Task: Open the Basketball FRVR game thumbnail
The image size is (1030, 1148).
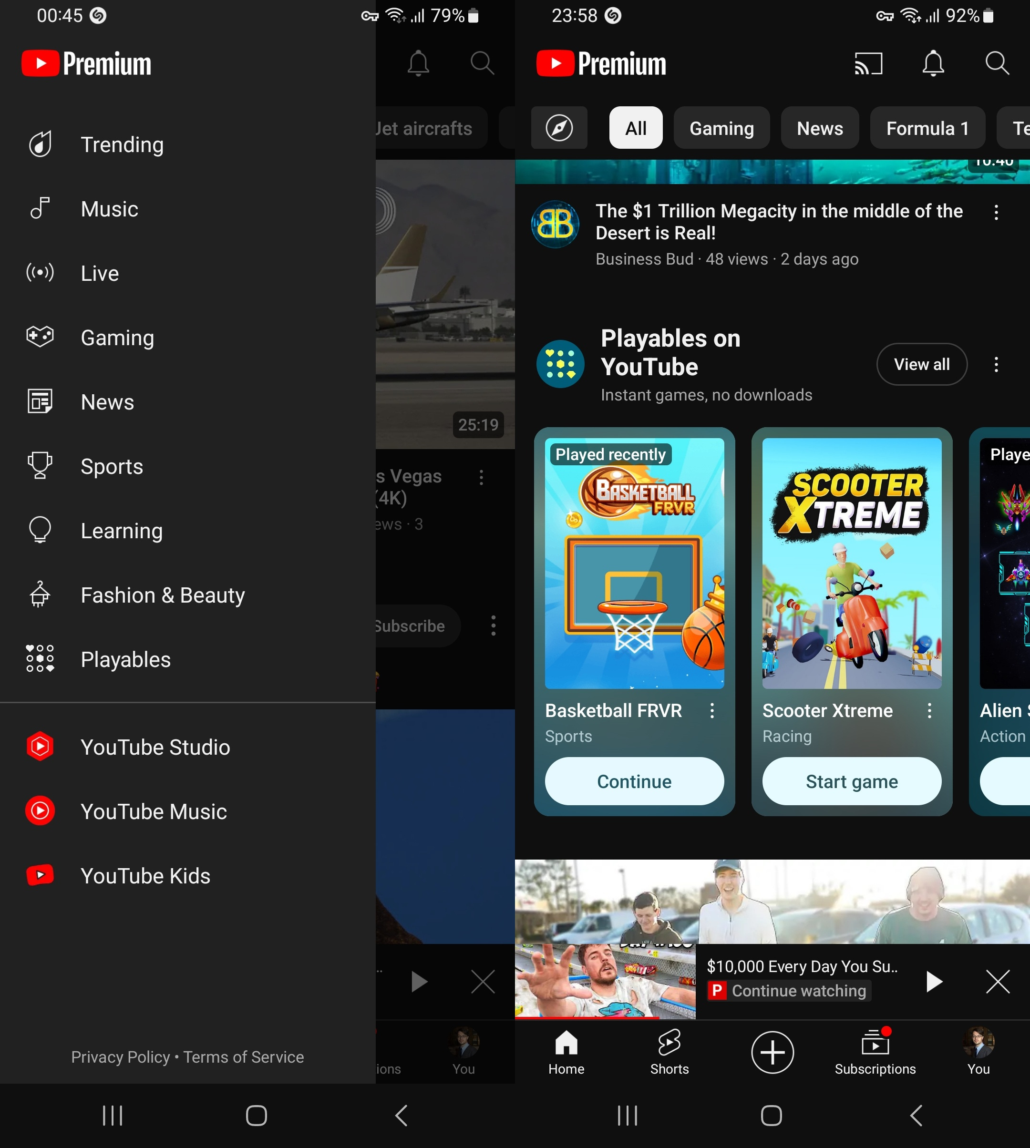Action: [x=634, y=564]
